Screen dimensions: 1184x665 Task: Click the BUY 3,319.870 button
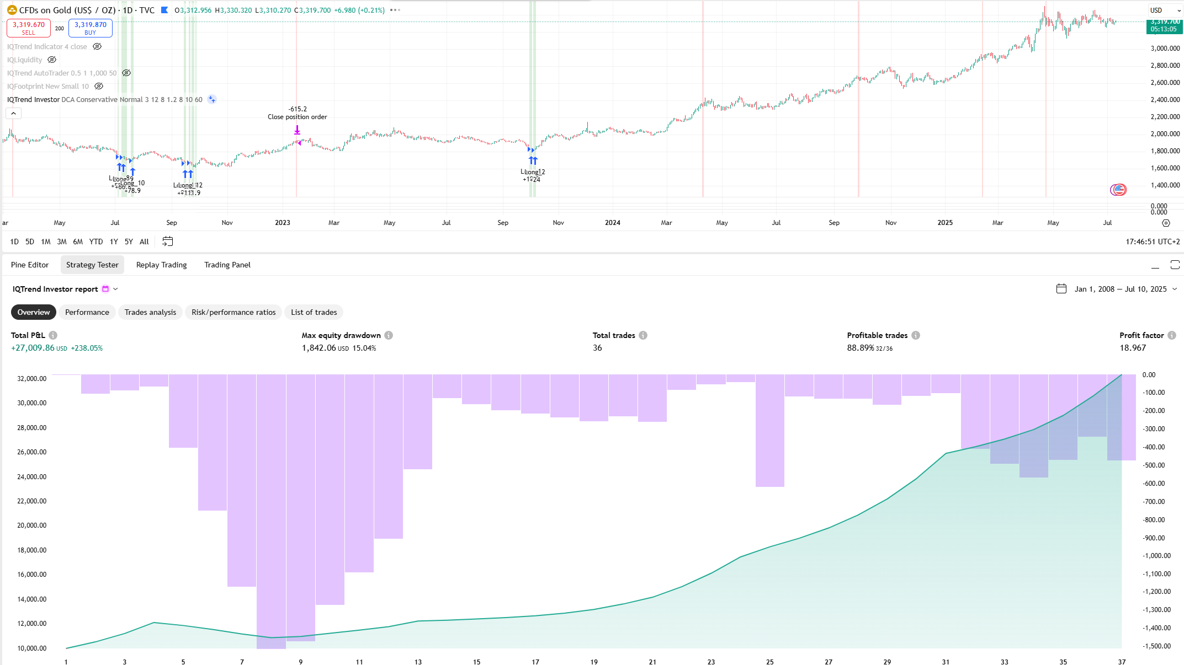(91, 28)
